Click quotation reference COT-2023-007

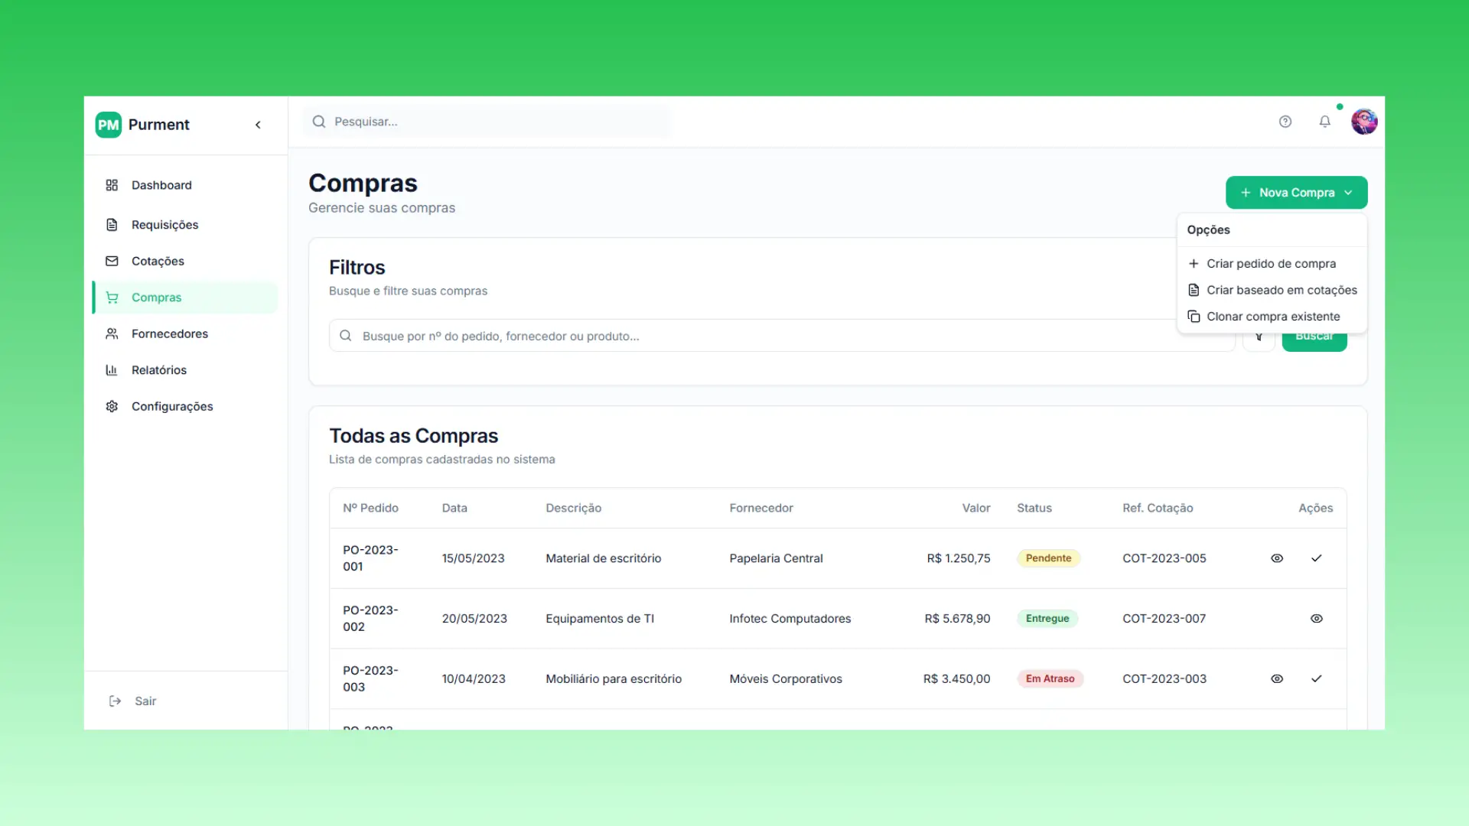pos(1164,619)
